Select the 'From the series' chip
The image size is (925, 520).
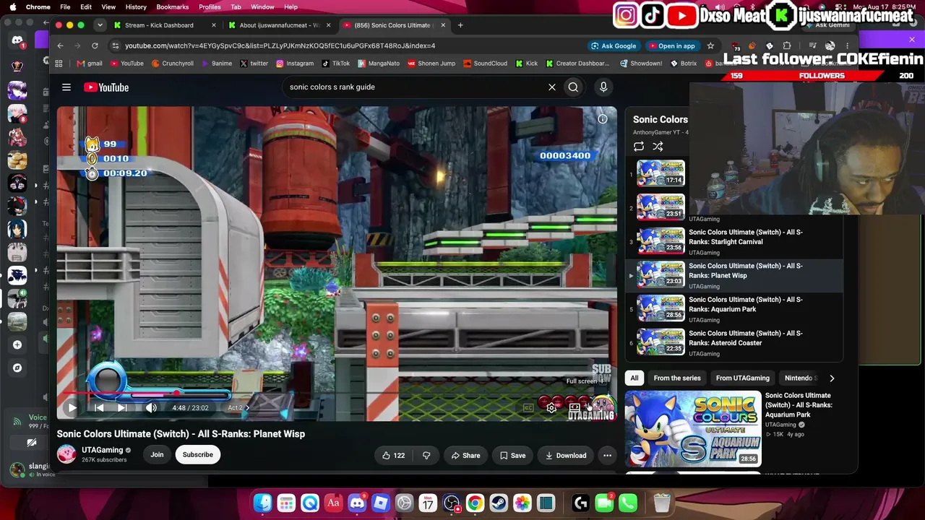pos(677,378)
